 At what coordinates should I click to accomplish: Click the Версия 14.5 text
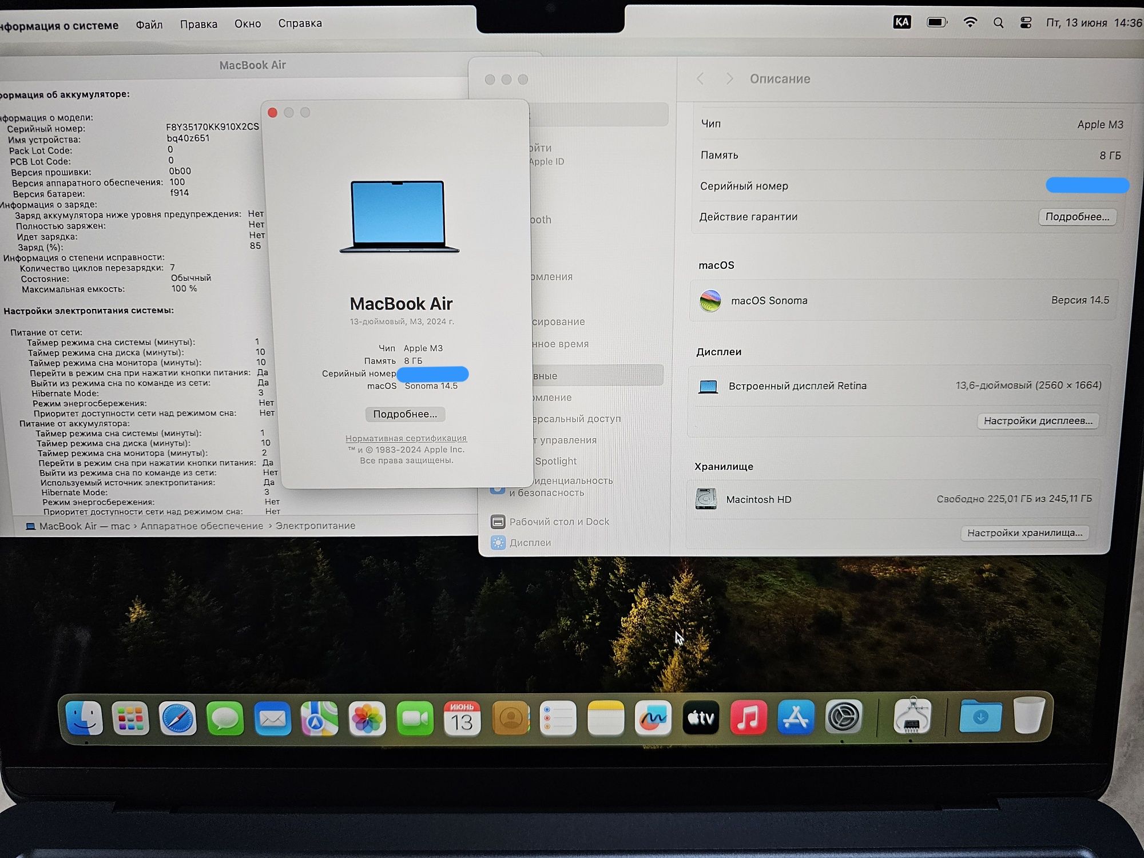(x=1080, y=300)
